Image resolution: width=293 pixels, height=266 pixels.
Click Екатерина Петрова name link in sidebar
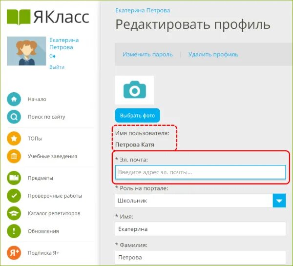[x=64, y=44]
